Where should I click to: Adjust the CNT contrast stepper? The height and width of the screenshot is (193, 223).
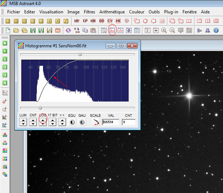pos(33,122)
